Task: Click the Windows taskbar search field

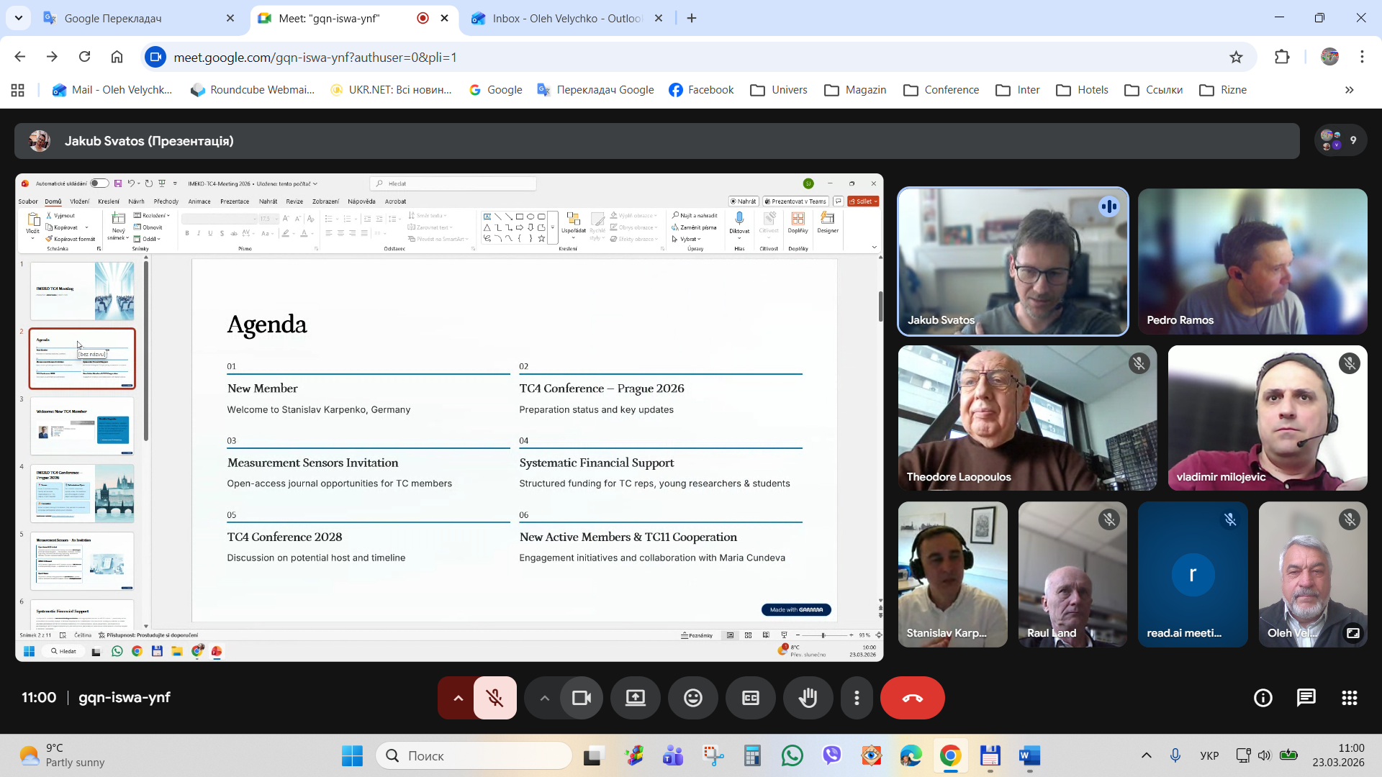Action: 475,756
